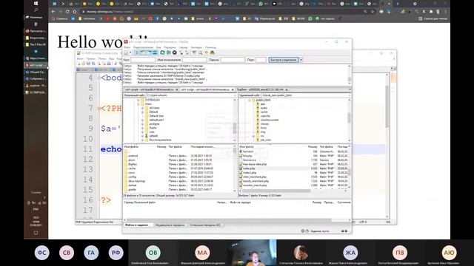Expand the Public folder in the local tree
The height and width of the screenshot is (266, 474).
click(142, 128)
